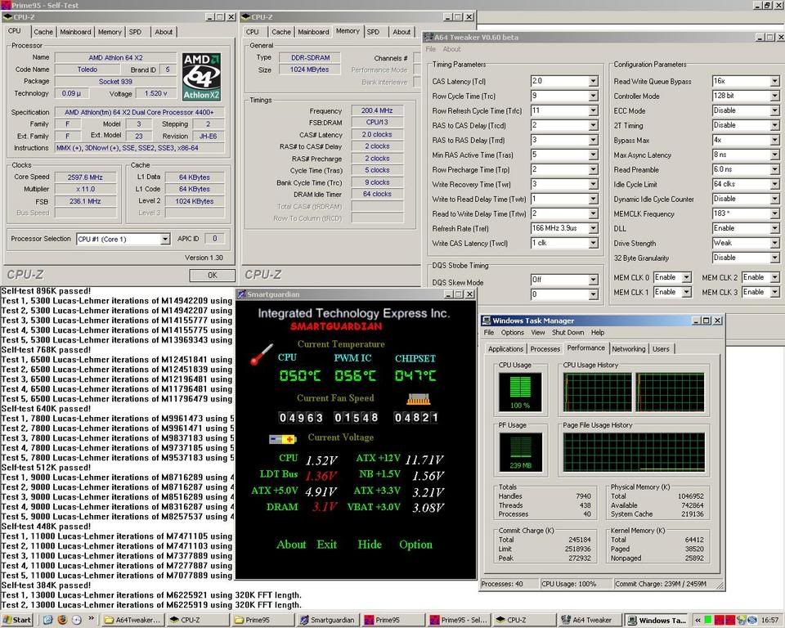Expand hidden quick launch items chevron
The width and height of the screenshot is (785, 628).
point(91,620)
